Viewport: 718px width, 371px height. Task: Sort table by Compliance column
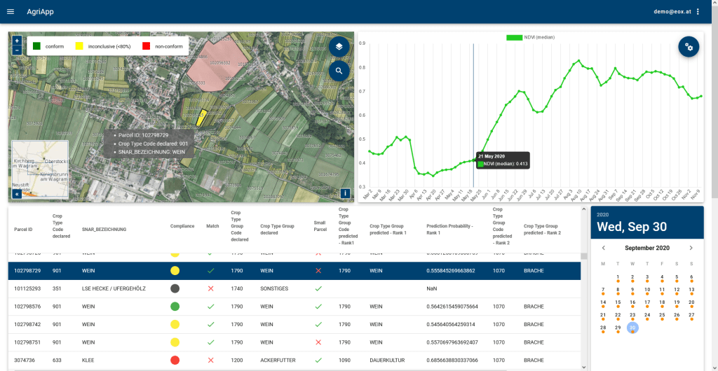[182, 226]
